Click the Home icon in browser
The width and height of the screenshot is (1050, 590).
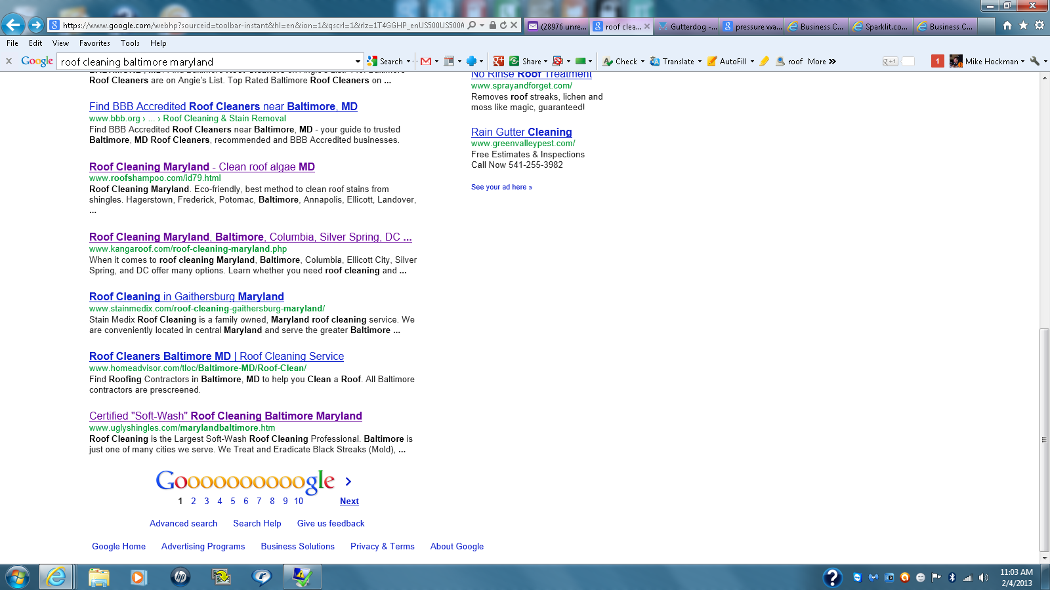pyautogui.click(x=1007, y=26)
